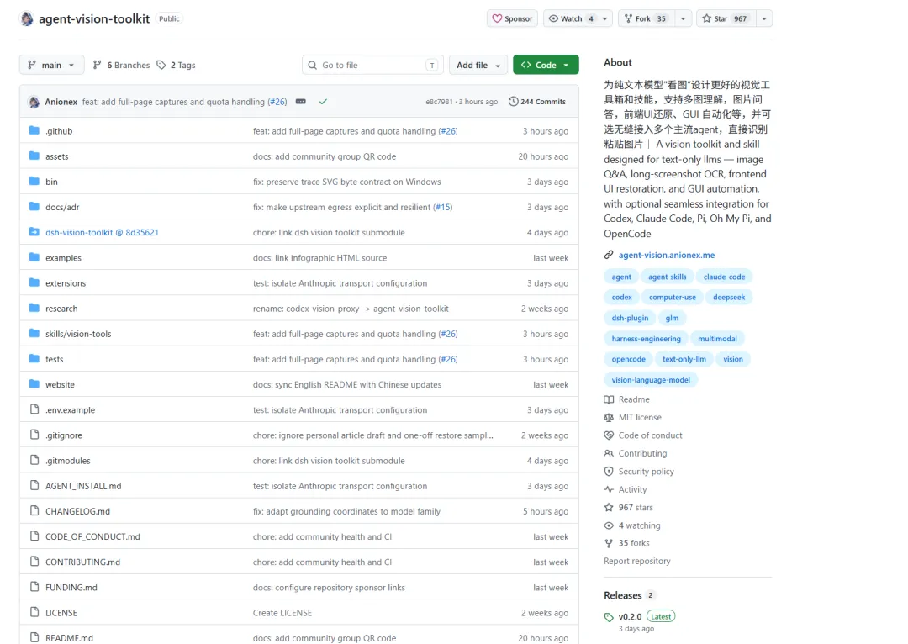Expand the Fork dropdown arrow
Image resolution: width=908 pixels, height=644 pixels.
[x=684, y=18]
